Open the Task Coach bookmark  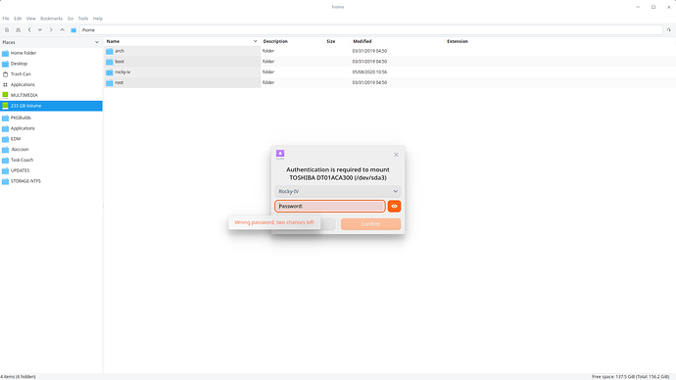[22, 160]
